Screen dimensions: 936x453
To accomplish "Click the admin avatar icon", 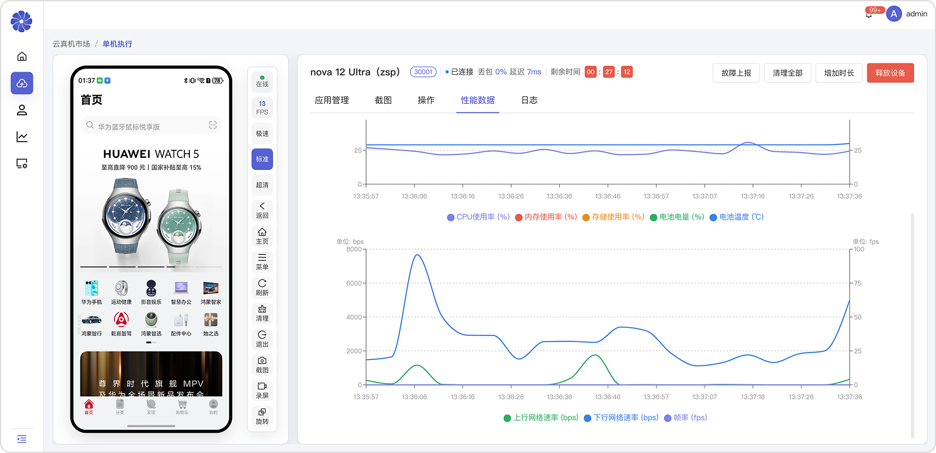I will [894, 14].
